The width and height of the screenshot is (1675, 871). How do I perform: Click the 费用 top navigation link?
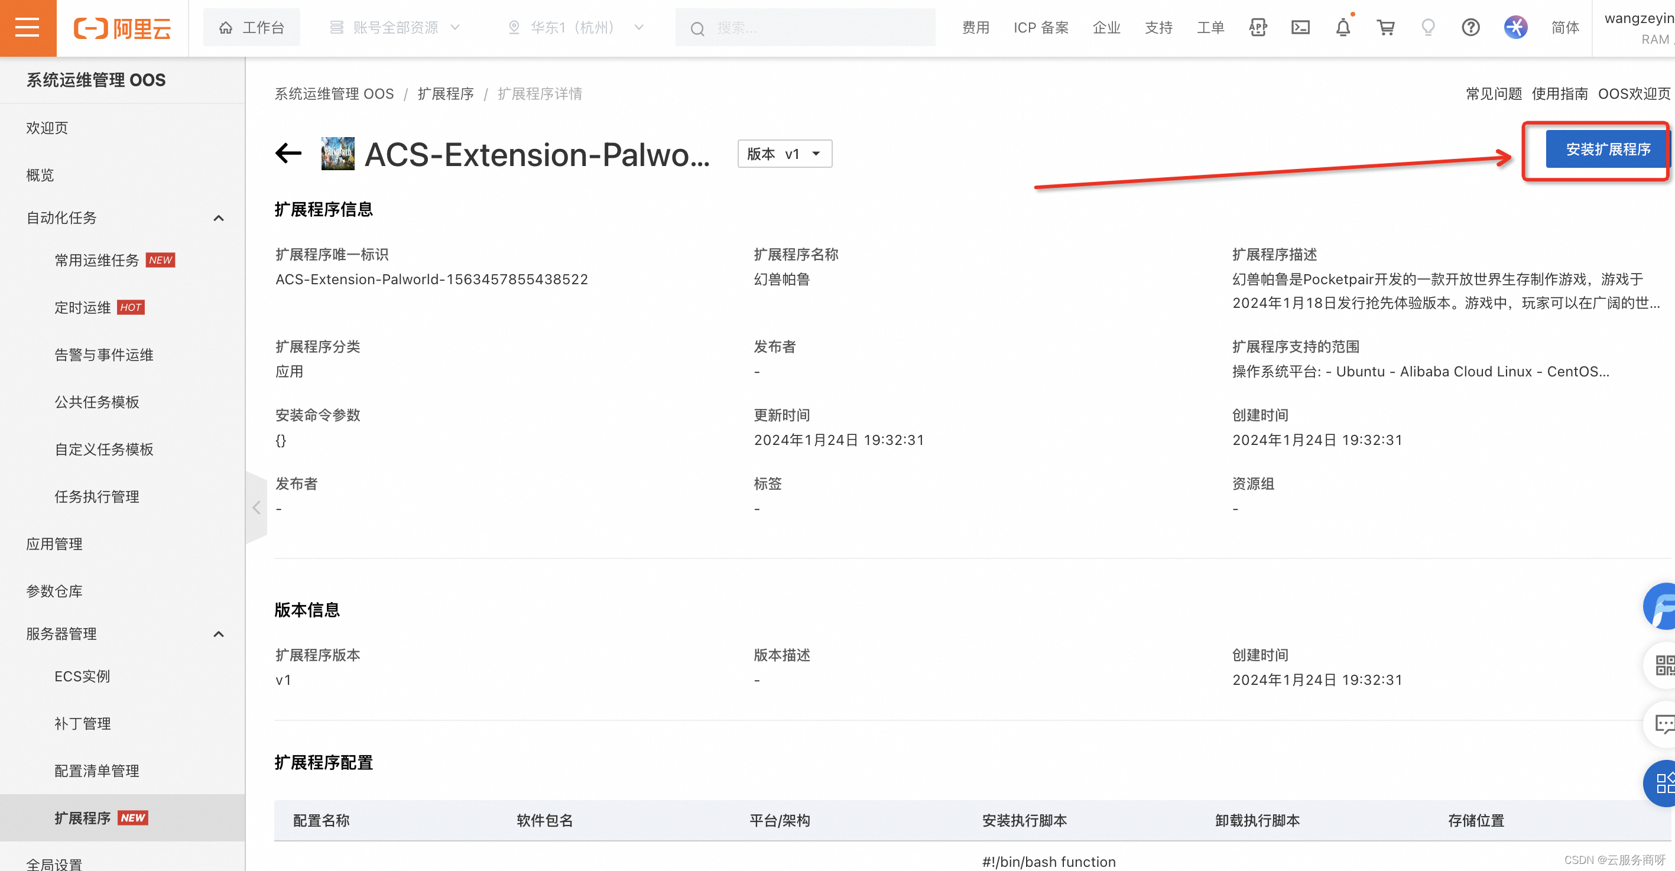tap(976, 28)
